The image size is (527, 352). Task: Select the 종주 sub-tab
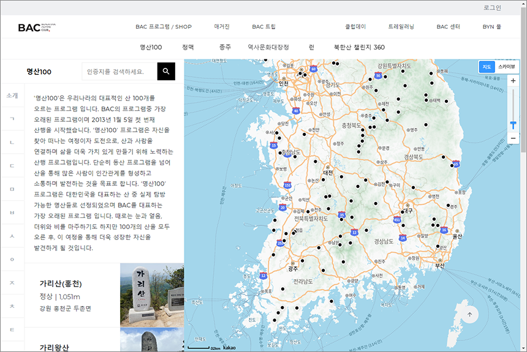pyautogui.click(x=225, y=47)
